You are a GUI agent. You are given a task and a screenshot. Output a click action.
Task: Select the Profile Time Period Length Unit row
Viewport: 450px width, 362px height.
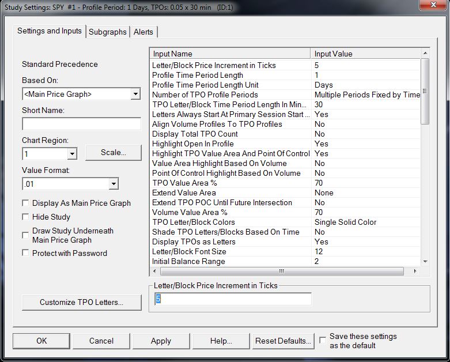click(286, 85)
